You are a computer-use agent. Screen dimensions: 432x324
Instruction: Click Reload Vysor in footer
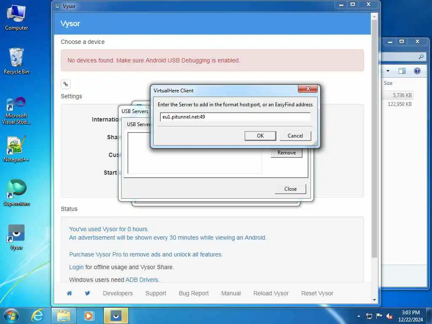click(271, 294)
